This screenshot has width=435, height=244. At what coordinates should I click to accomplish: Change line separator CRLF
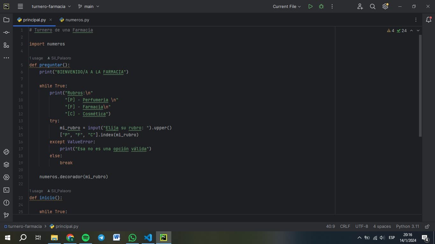pos(345,227)
